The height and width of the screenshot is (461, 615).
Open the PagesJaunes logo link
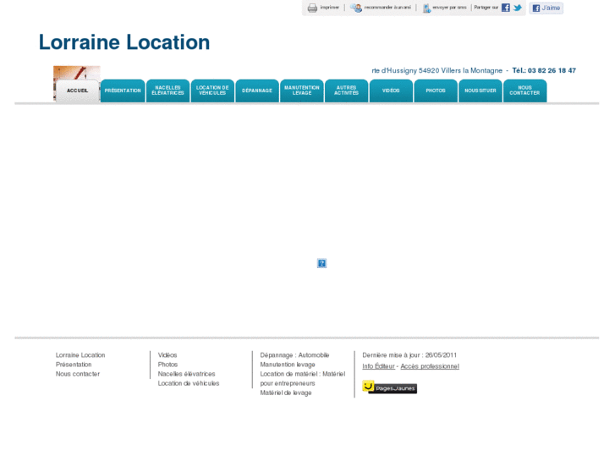coord(389,387)
